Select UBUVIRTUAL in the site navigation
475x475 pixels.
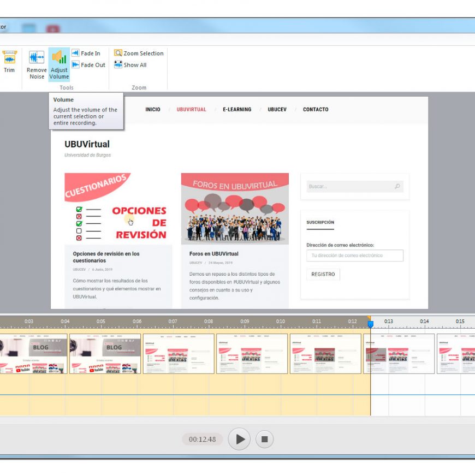click(192, 109)
